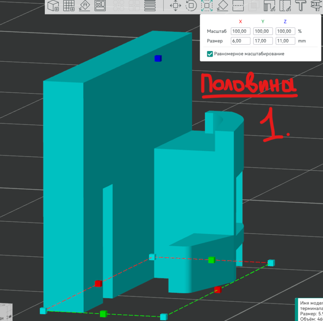Click the X Размер field showing 6,00

click(x=241, y=41)
